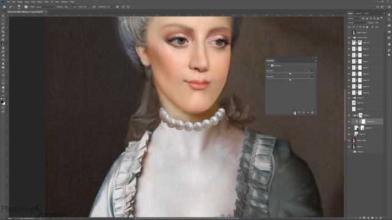This screenshot has width=392, height=220.
Task: Select the Brush tool in toolbar
Action: pos(3,44)
